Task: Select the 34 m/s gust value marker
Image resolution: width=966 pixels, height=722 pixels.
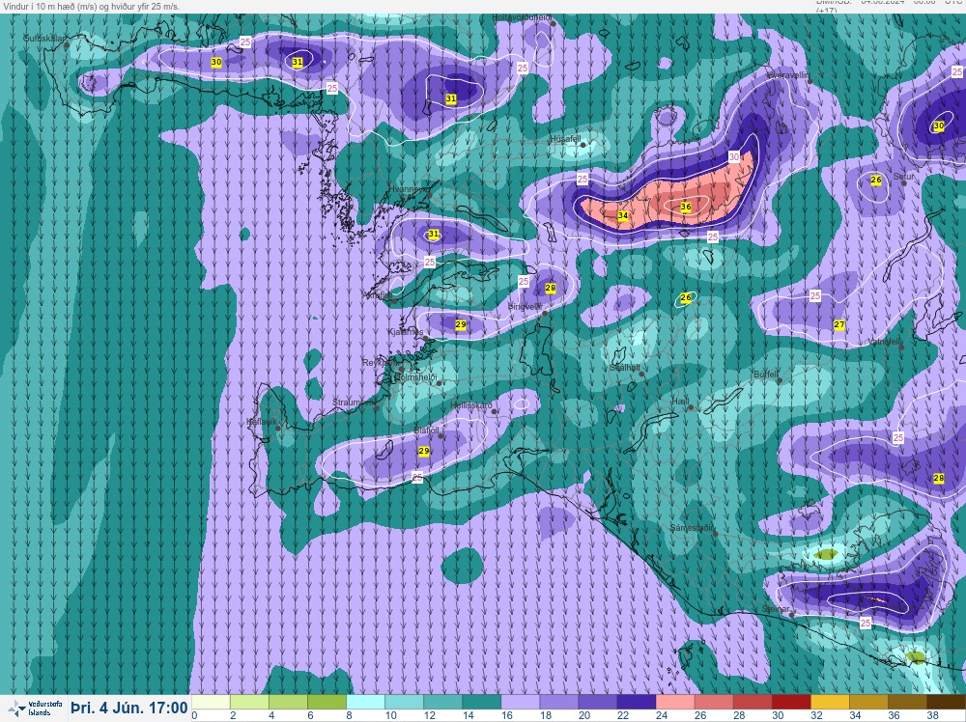Action: pos(623,215)
